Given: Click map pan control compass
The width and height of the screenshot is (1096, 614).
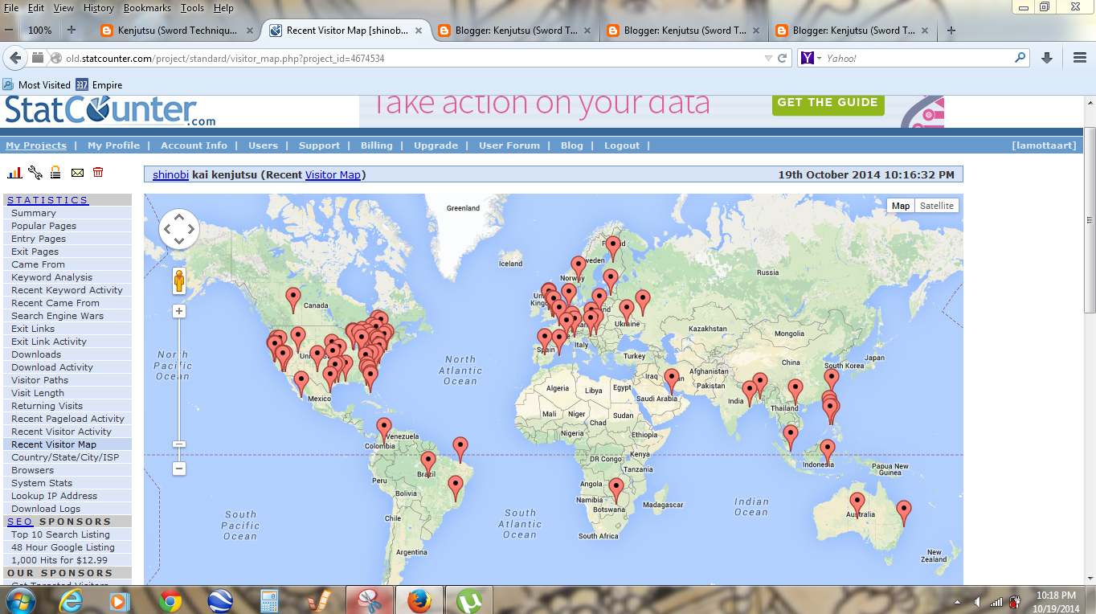Looking at the screenshot, I should (179, 229).
